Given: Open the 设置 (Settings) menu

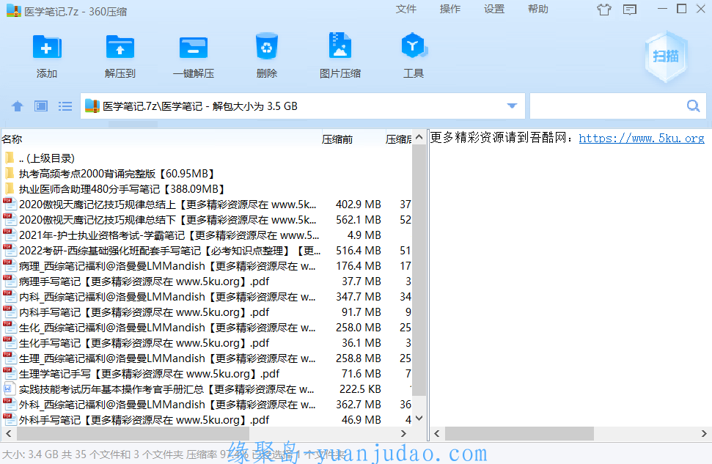Looking at the screenshot, I should click(x=494, y=10).
